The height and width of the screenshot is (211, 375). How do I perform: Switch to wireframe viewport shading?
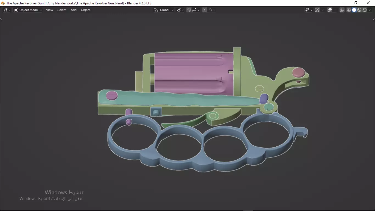pos(349,10)
